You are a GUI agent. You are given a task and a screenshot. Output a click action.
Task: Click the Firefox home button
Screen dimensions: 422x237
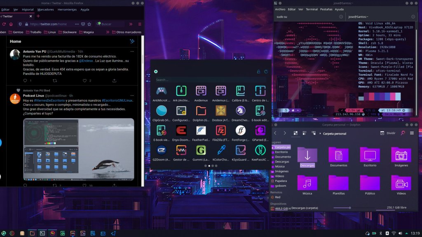(11, 24)
